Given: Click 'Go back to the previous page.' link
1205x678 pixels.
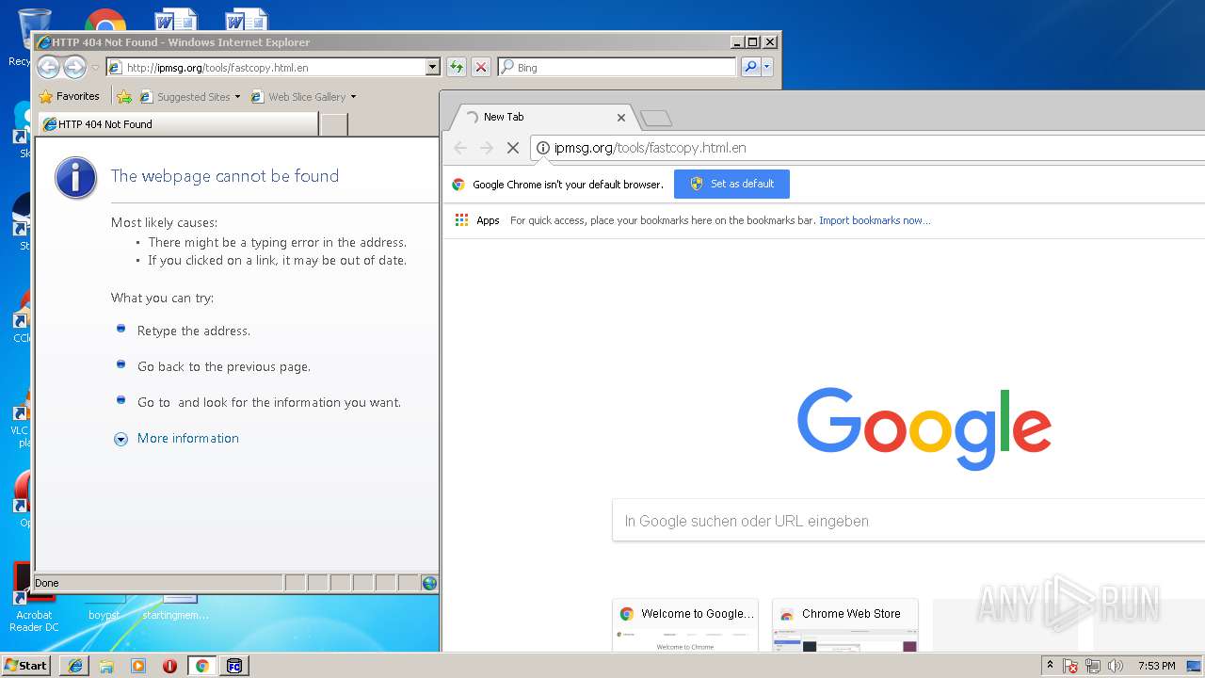Looking at the screenshot, I should pos(224,366).
